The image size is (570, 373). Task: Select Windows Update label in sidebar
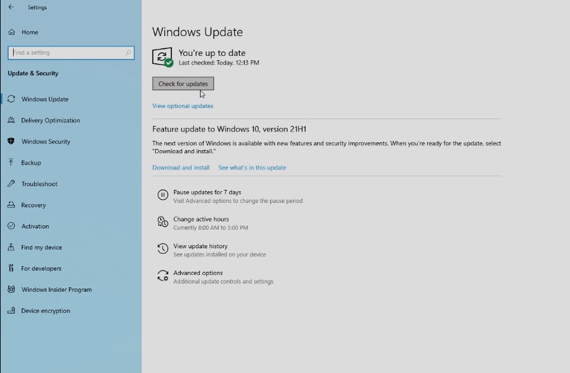(x=45, y=99)
